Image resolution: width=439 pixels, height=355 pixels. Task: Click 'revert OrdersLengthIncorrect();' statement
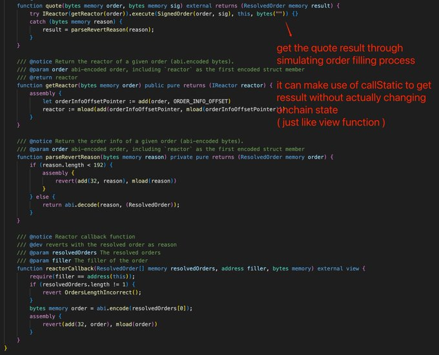point(92,292)
